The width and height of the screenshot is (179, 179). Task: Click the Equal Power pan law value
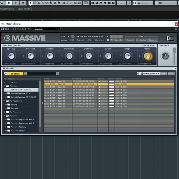24,9
